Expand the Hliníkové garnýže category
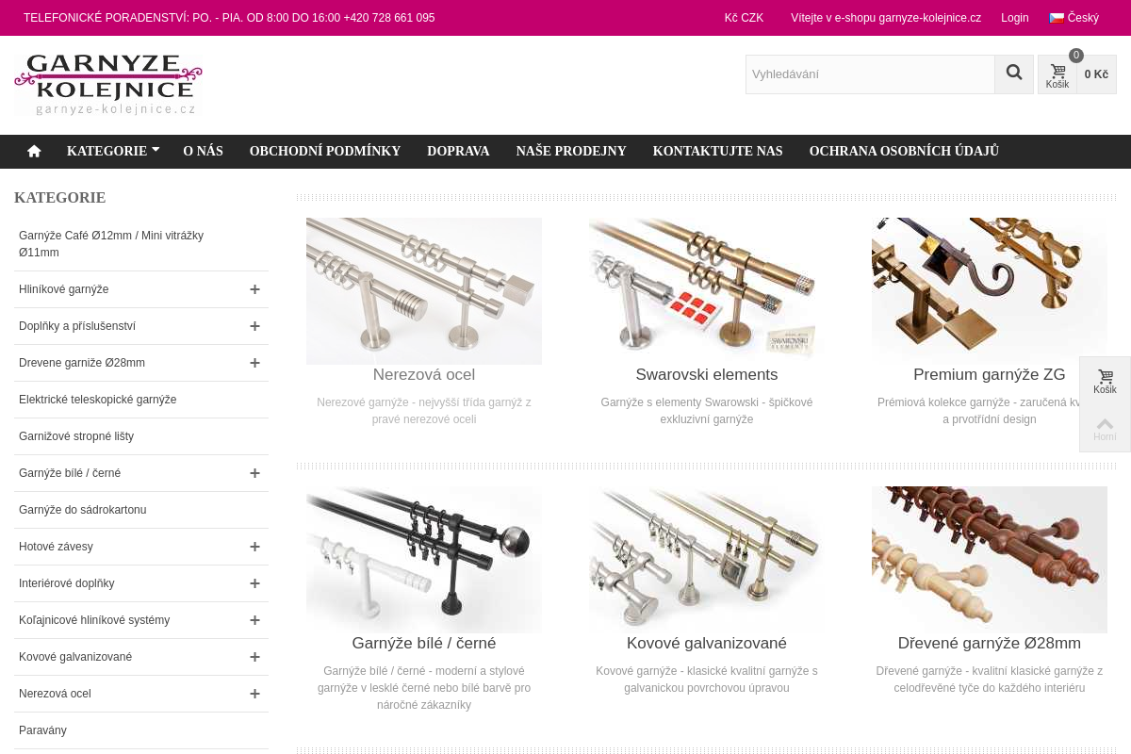Screen dimensions: 1131x754 254,289
